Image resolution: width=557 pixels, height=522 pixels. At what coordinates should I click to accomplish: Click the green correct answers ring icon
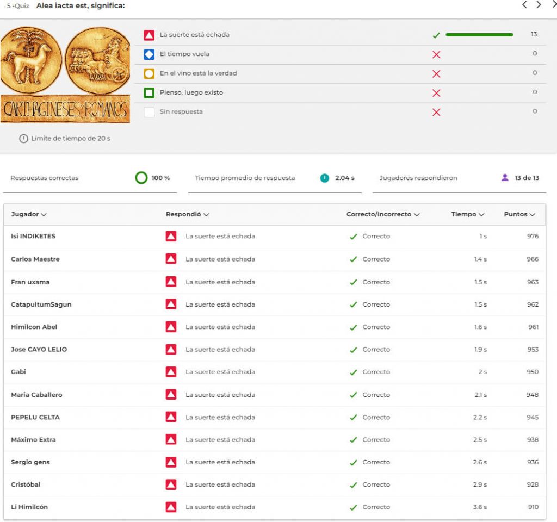[x=141, y=178]
